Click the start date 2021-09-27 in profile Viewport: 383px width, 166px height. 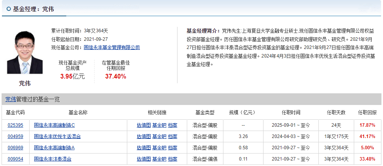[96, 39]
